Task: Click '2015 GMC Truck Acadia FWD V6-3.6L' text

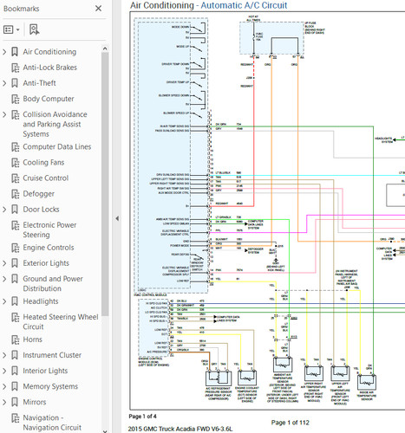Action: click(x=180, y=429)
